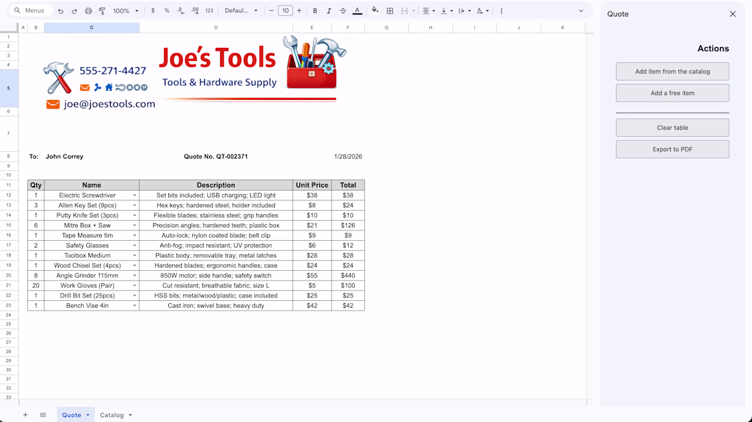This screenshot has height=422, width=752.
Task: Format as currency with dollar icon
Action: tap(153, 10)
